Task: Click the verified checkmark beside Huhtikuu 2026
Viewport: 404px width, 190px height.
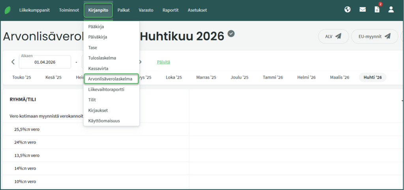Action: [x=231, y=34]
